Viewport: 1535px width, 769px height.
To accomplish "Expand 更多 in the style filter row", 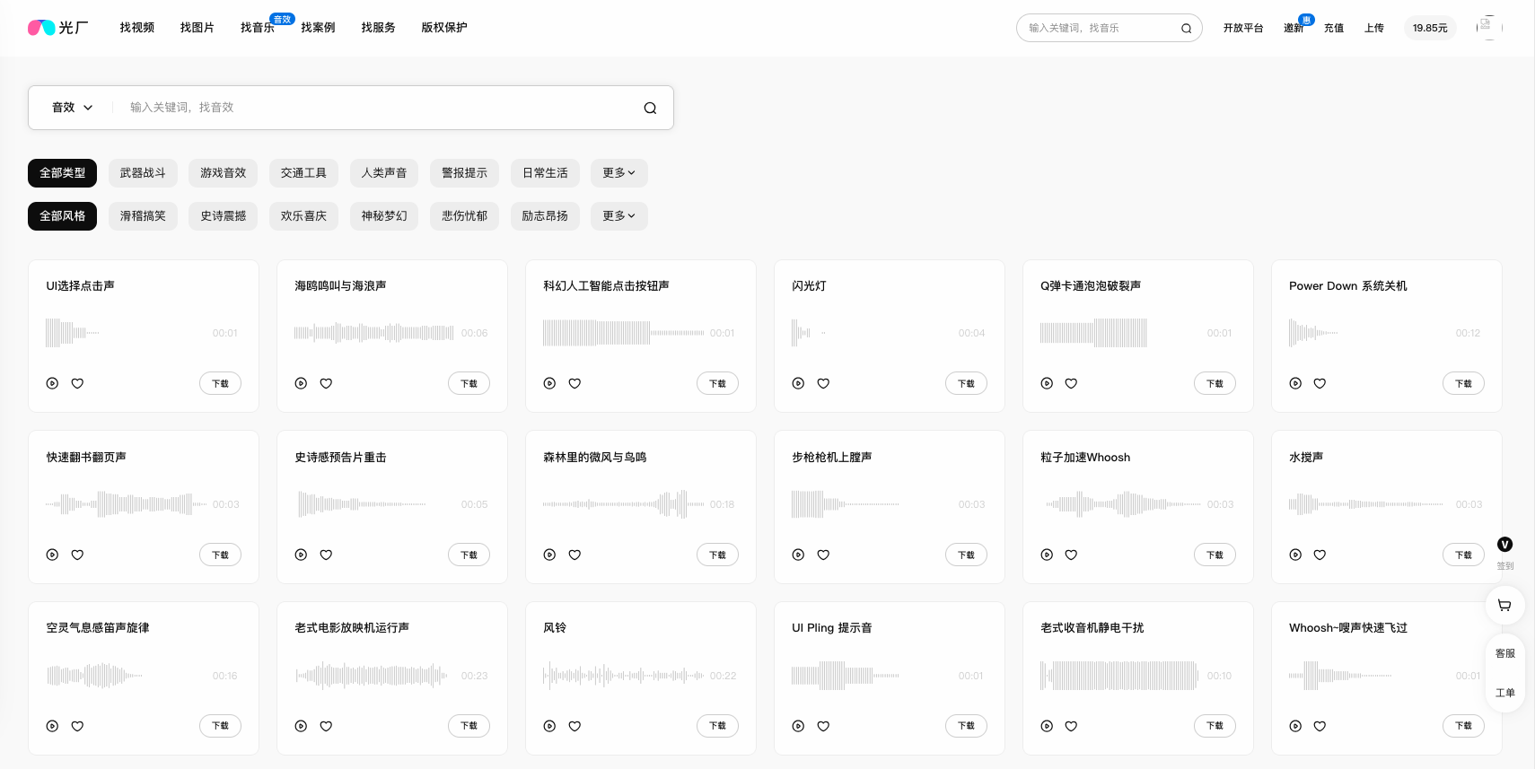I will click(x=618, y=215).
